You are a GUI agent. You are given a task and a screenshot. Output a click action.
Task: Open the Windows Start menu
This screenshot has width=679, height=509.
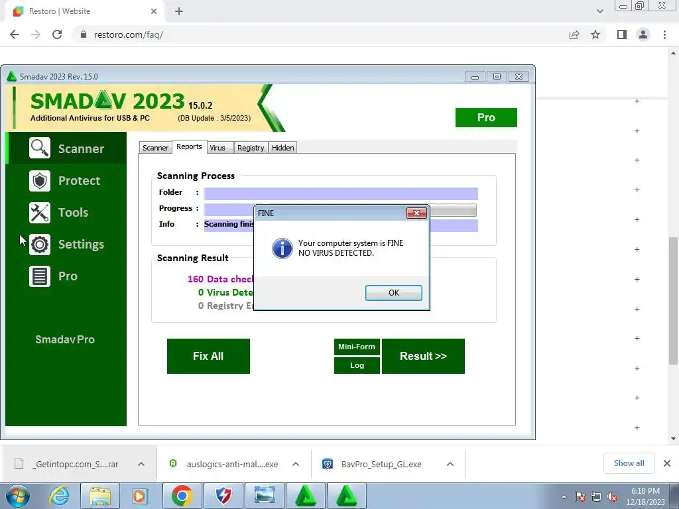pyautogui.click(x=18, y=496)
